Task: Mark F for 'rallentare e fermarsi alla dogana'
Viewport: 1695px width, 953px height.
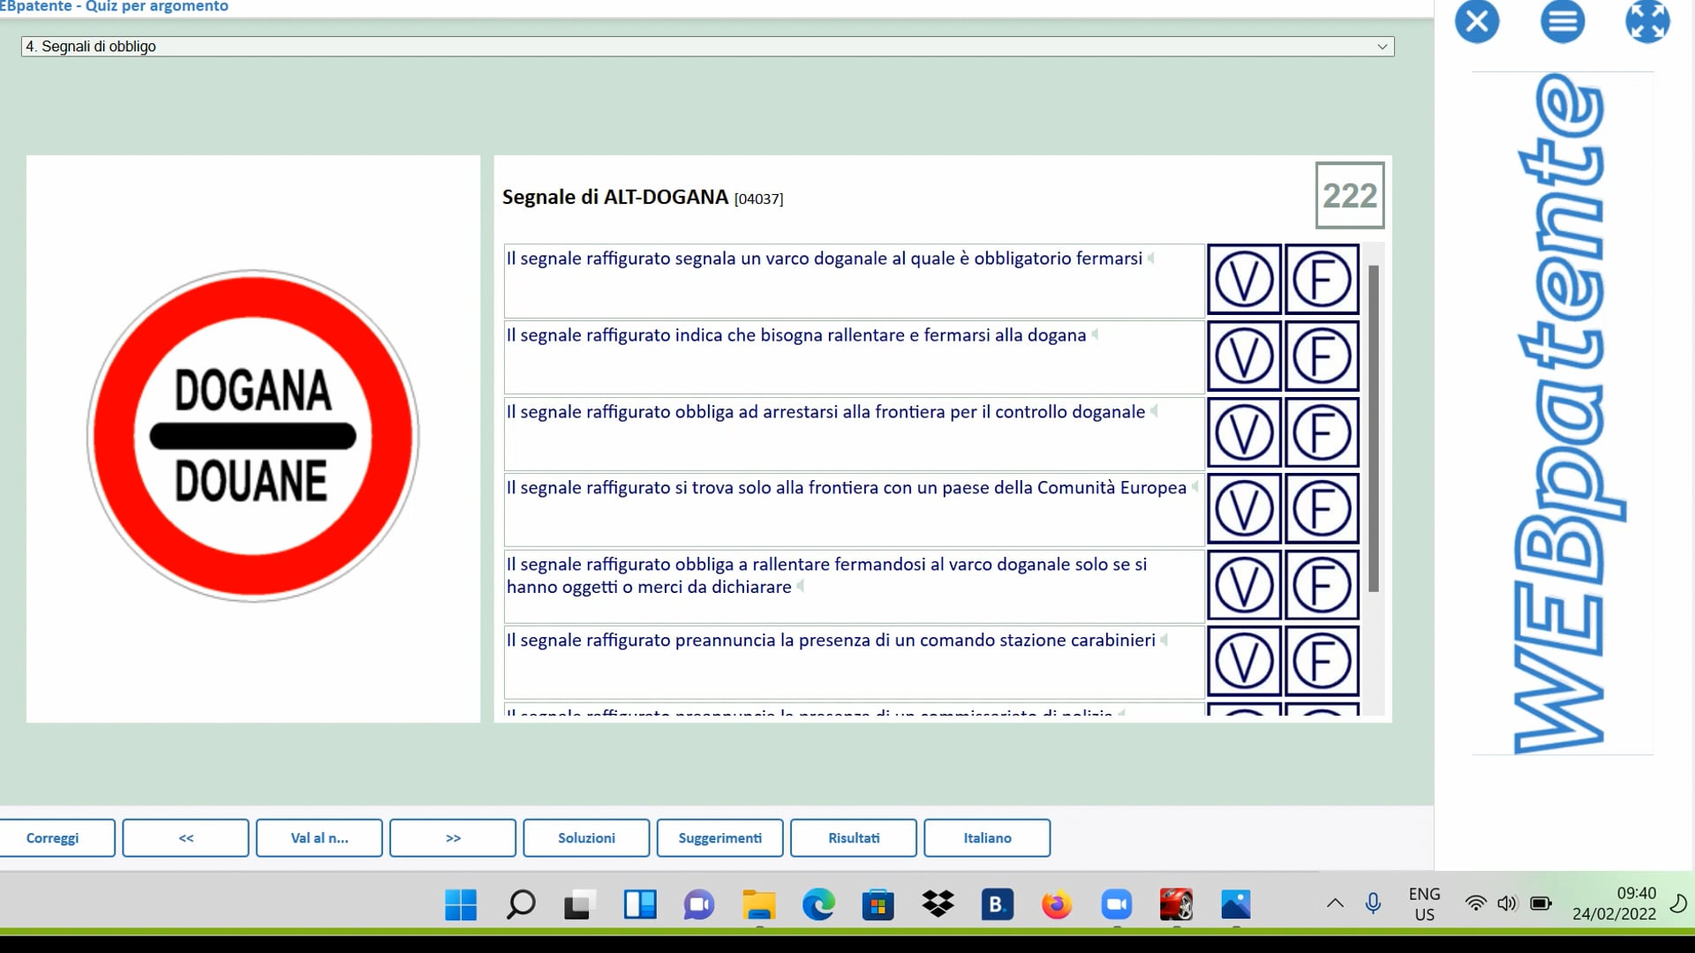Action: tap(1322, 356)
